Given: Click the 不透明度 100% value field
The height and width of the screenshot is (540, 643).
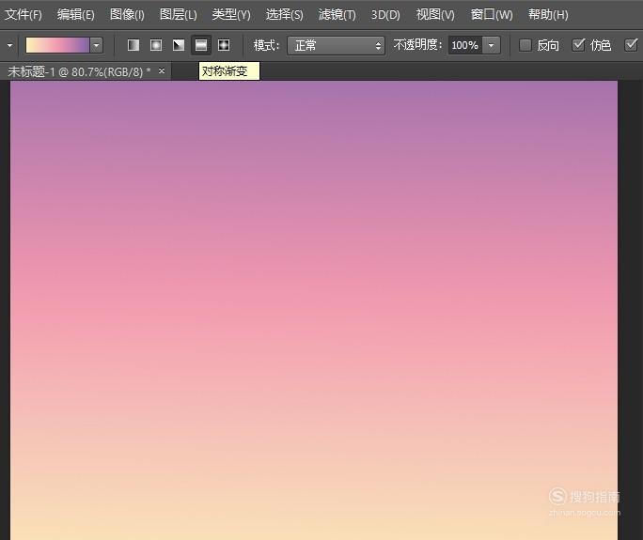Looking at the screenshot, I should tap(465, 45).
